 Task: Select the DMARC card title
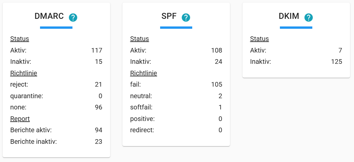pos(49,16)
